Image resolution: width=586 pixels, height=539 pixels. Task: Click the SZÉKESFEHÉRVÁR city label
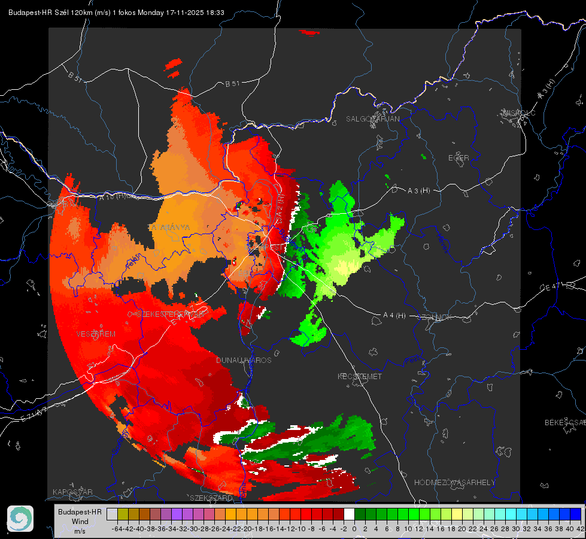point(171,314)
